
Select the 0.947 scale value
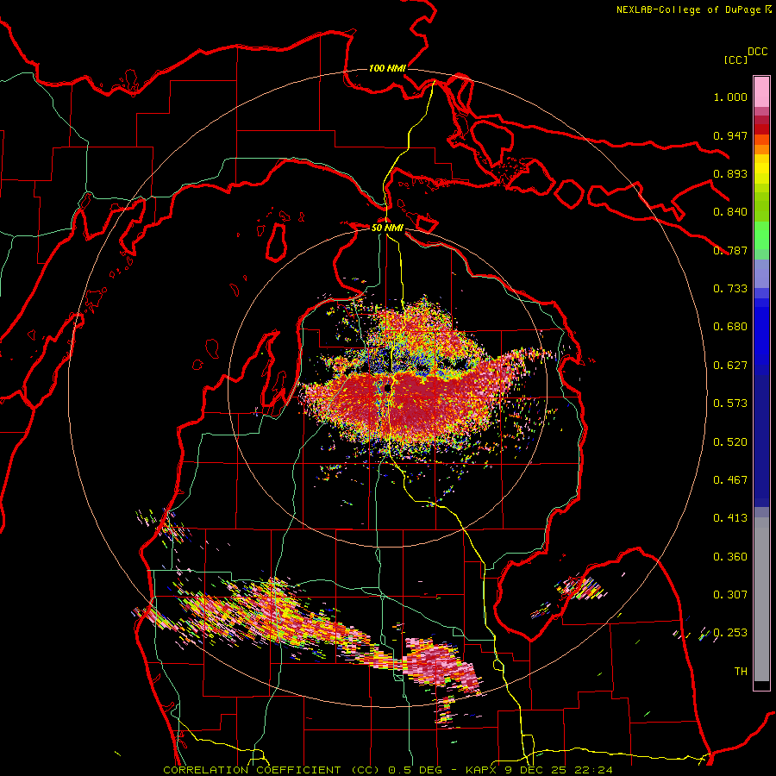click(730, 135)
